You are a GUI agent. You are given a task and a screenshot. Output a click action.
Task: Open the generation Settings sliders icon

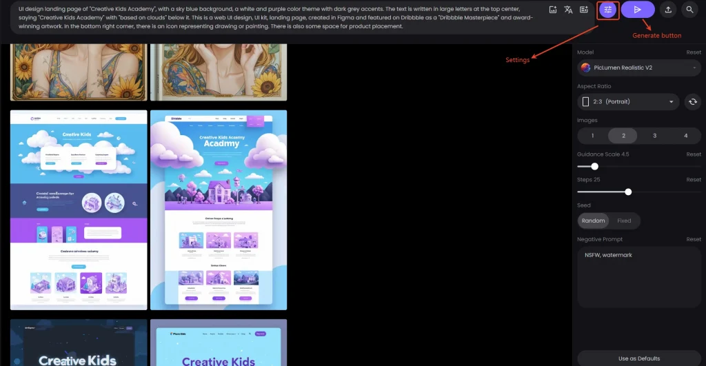[607, 10]
